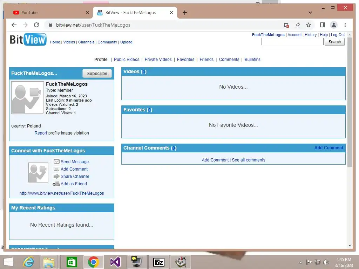Click the network tray icon

pyautogui.click(x=317, y=262)
